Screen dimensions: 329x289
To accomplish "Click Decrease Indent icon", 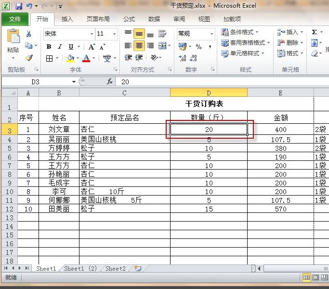I will pyautogui.click(x=128, y=57).
